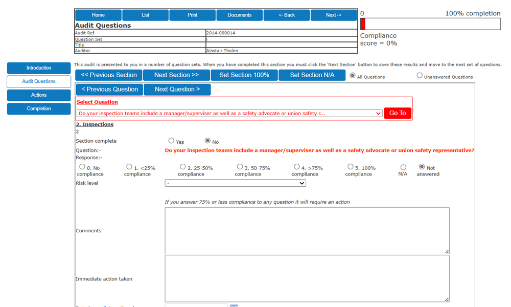Filter to show Unanswered Questions only
511x307 pixels.
[x=420, y=75]
